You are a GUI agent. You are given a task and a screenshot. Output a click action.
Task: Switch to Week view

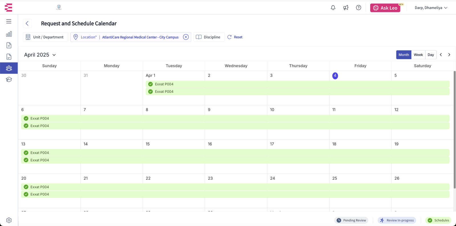(418, 55)
